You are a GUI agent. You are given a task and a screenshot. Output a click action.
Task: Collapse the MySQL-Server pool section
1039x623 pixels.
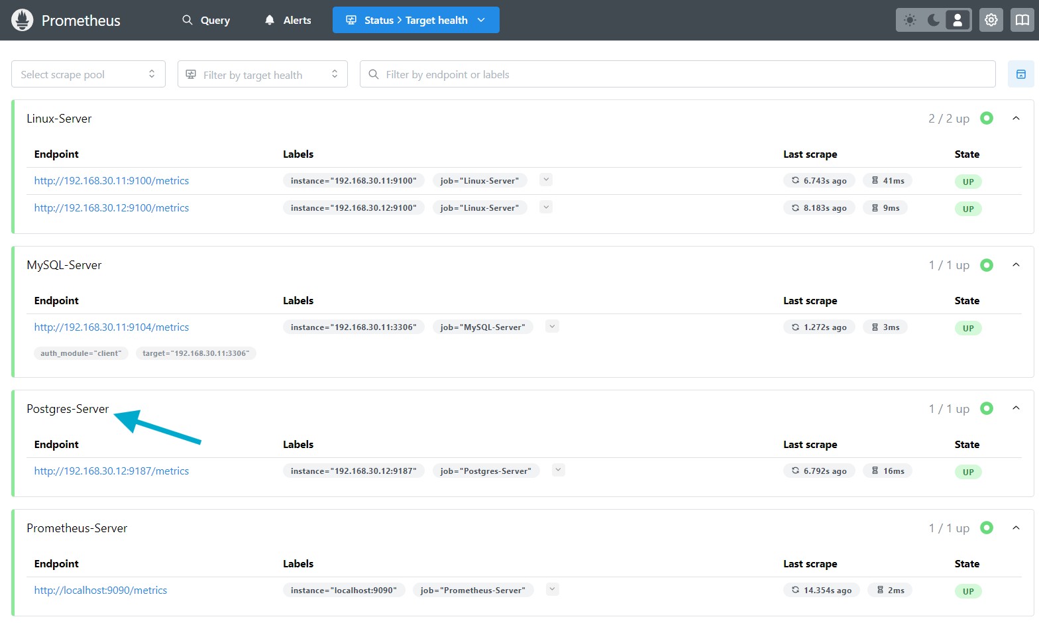(x=1016, y=265)
